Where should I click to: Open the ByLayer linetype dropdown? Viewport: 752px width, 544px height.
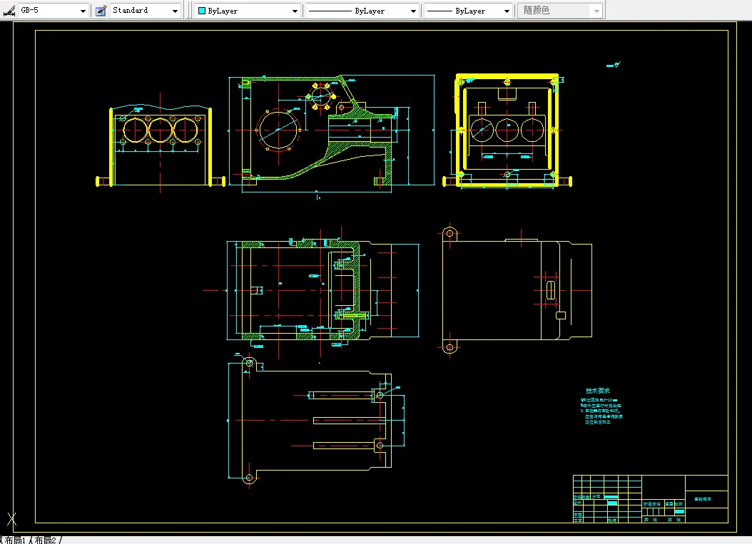[413, 11]
